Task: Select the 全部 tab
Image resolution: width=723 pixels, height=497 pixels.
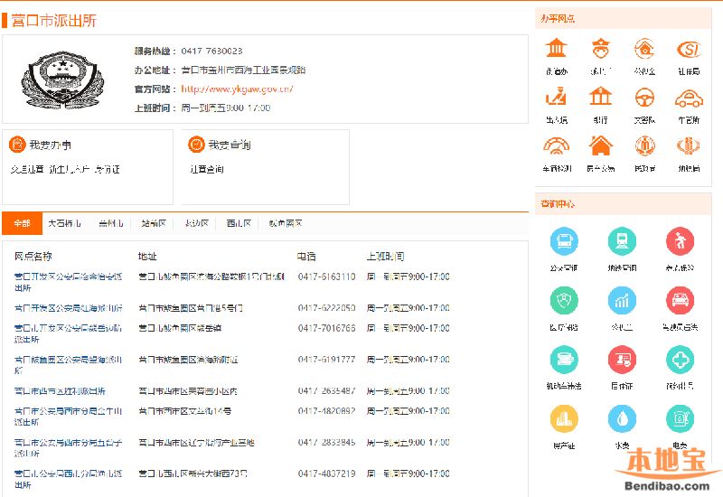Action: pos(22,223)
